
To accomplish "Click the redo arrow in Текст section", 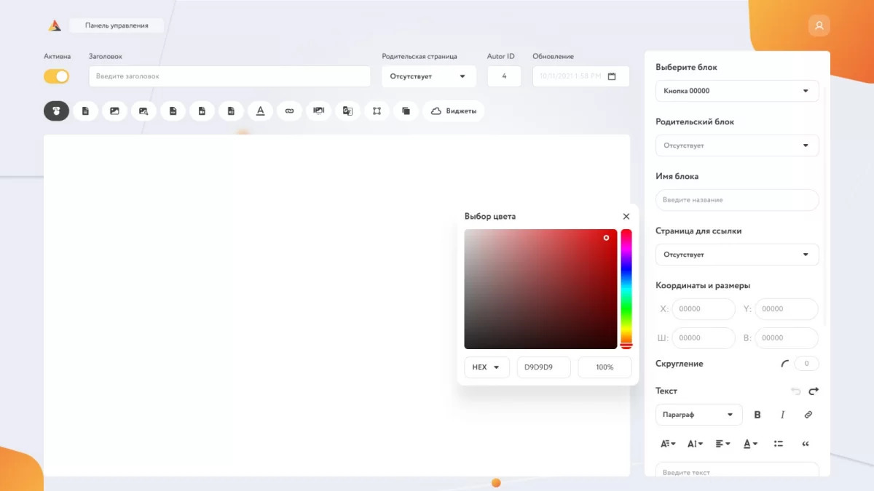I will [814, 391].
